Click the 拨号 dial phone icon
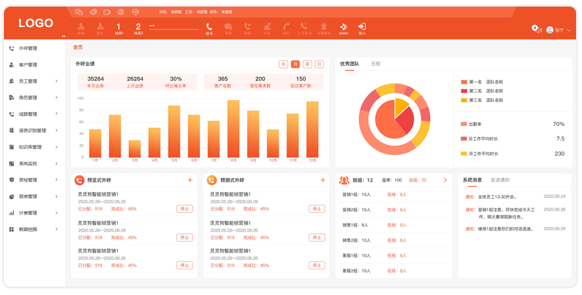Screen dimensions: 582x295 [209, 27]
